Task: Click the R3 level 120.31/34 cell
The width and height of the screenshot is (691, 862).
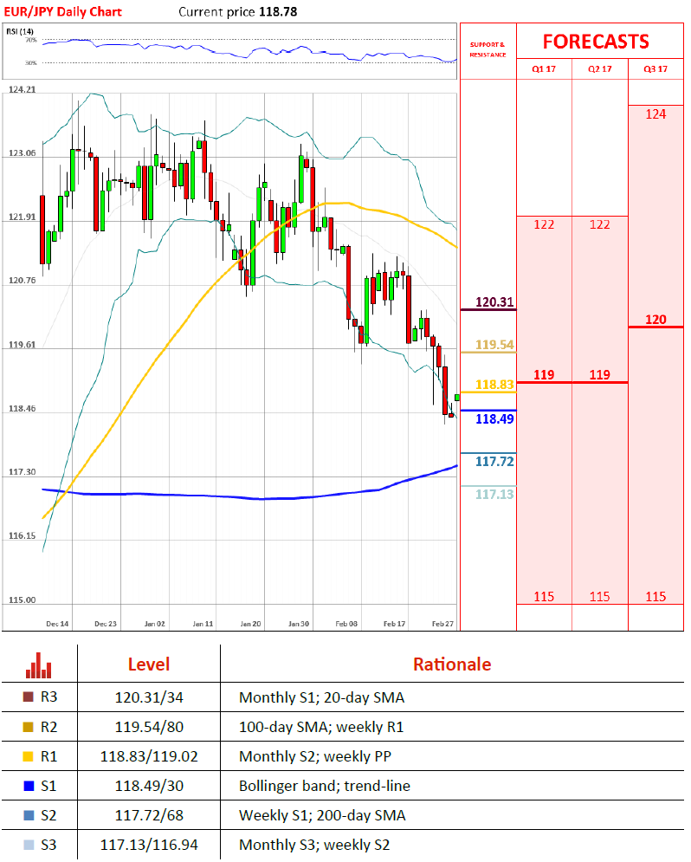Action: tap(149, 697)
